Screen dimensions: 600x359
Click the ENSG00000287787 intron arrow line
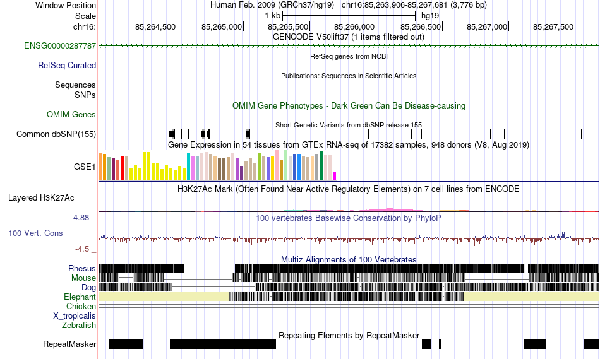[x=349, y=46]
